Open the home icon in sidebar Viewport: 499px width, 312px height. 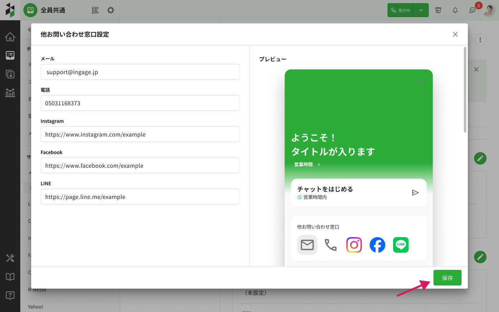(x=10, y=37)
